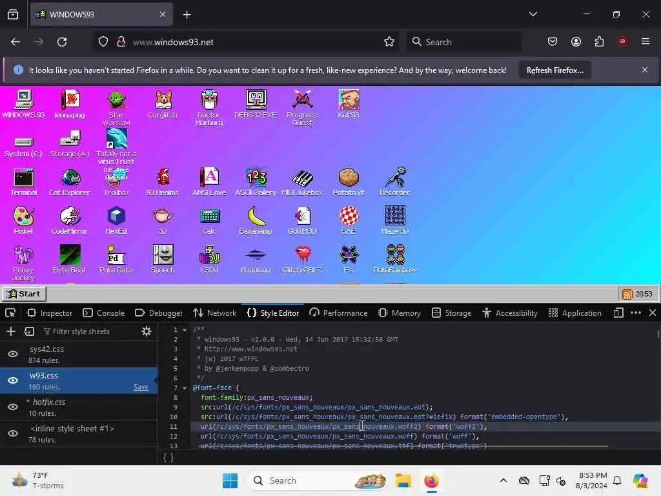Open DEFRG32.EXE icon

tap(256, 104)
